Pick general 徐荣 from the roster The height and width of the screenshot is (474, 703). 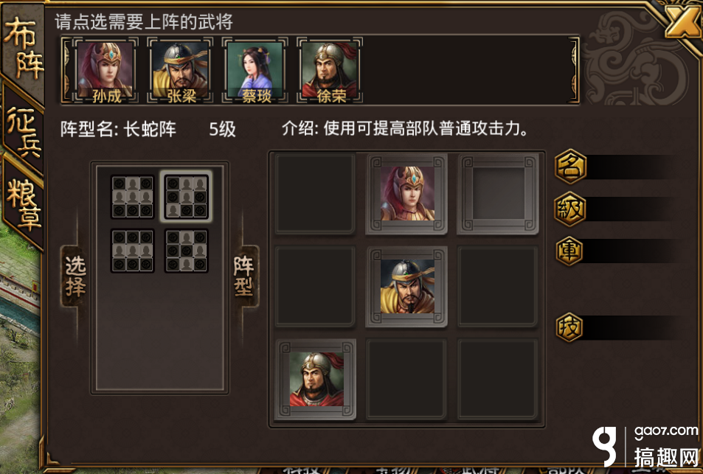pos(330,70)
